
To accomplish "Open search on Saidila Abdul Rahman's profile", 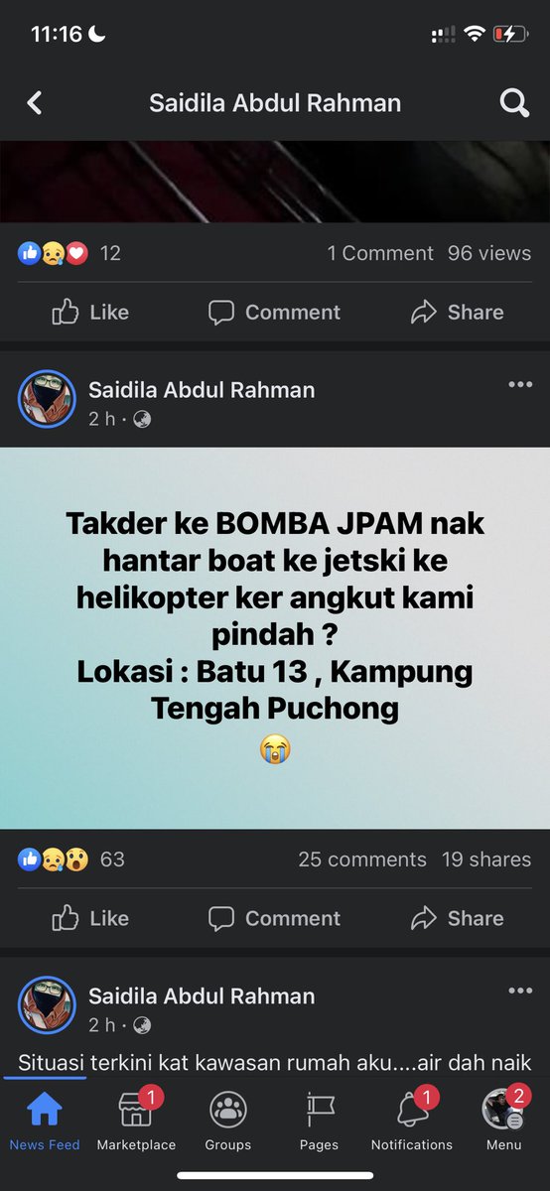I will pos(514,102).
